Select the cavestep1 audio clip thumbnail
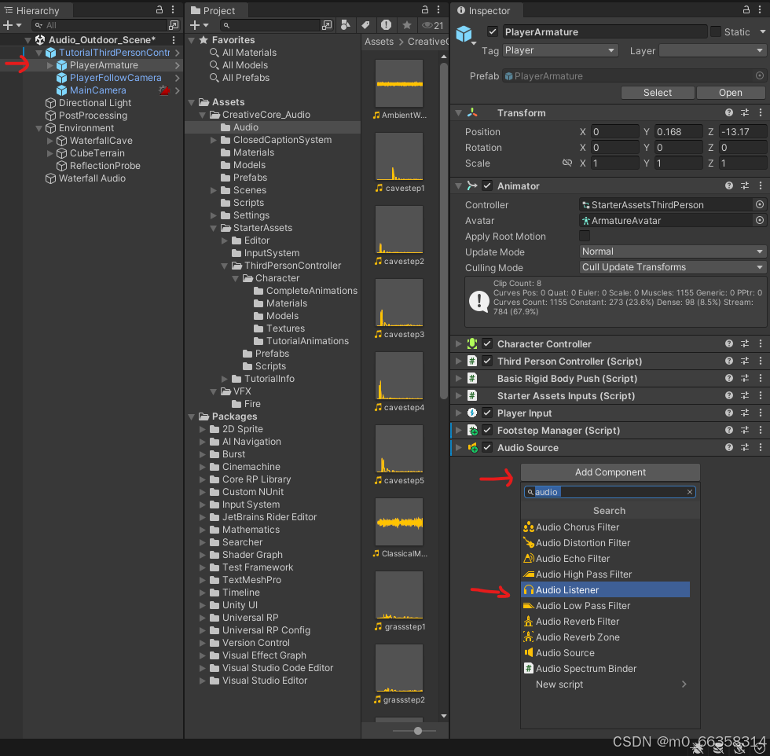 point(399,157)
